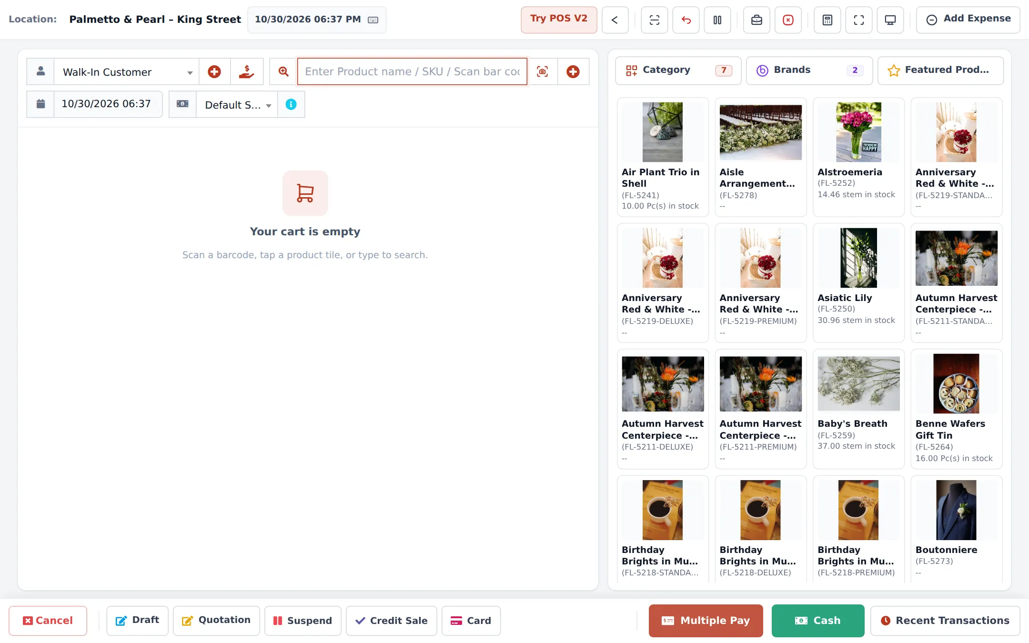
Task: Add Baby's Breath product to cart
Action: (x=858, y=409)
